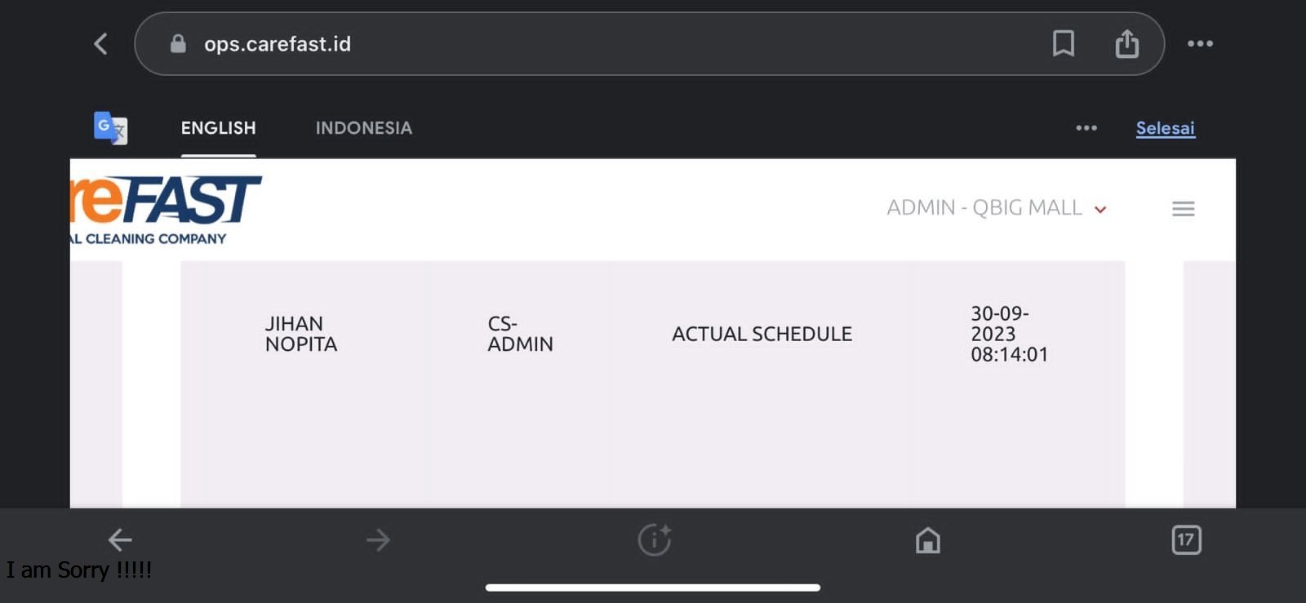Image resolution: width=1306 pixels, height=603 pixels.
Task: Open translate bar more options dots
Action: [x=1086, y=128]
